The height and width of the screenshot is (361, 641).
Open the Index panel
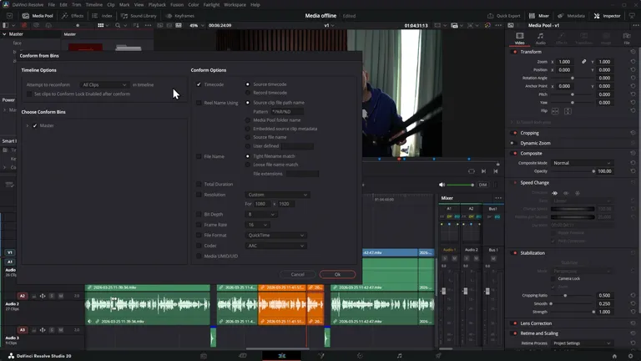tap(102, 16)
